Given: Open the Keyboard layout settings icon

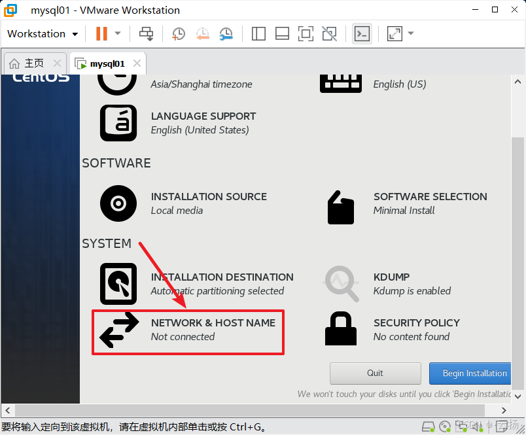Looking at the screenshot, I should 340,84.
